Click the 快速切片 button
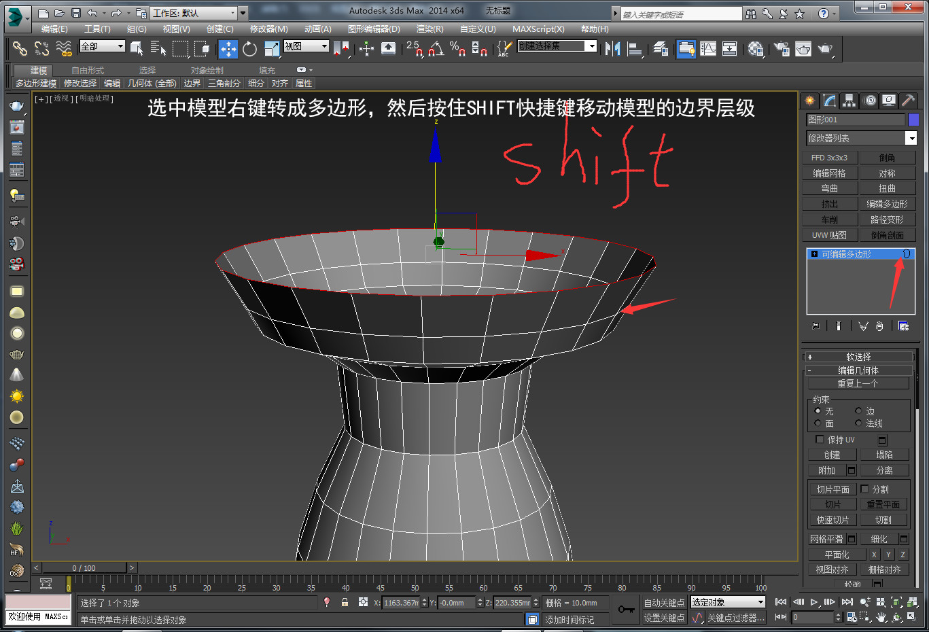929x632 pixels. point(832,520)
